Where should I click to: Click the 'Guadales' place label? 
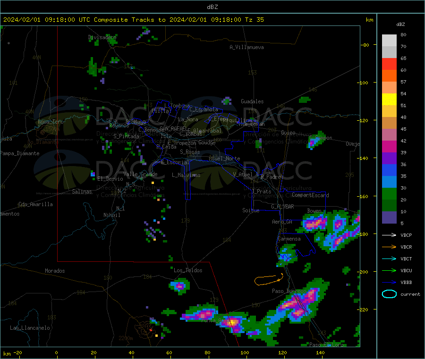252,101
